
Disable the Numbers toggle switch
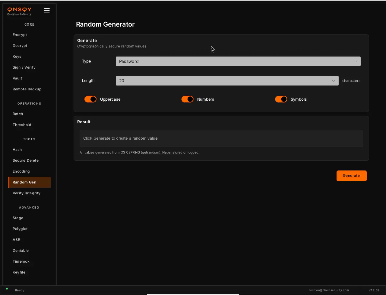click(187, 99)
